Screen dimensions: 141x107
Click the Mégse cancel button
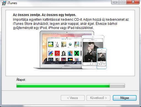125,98
